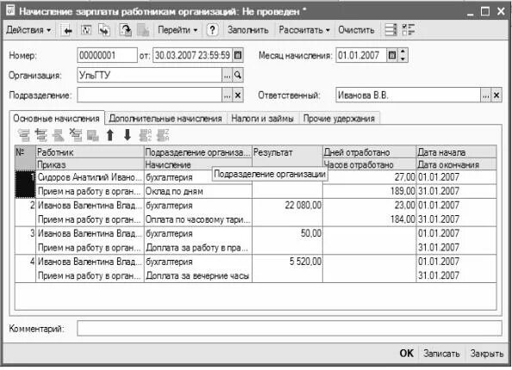This screenshot has width=512, height=370.
Task: Click the second toolbar icon after Действия
Action: click(x=86, y=30)
